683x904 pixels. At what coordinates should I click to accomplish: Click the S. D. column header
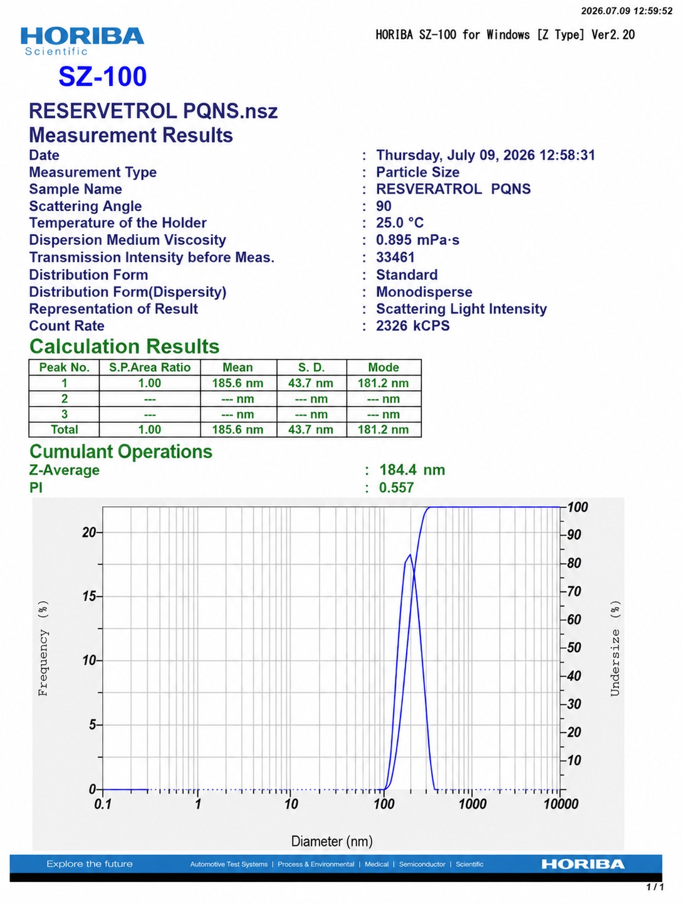311,367
